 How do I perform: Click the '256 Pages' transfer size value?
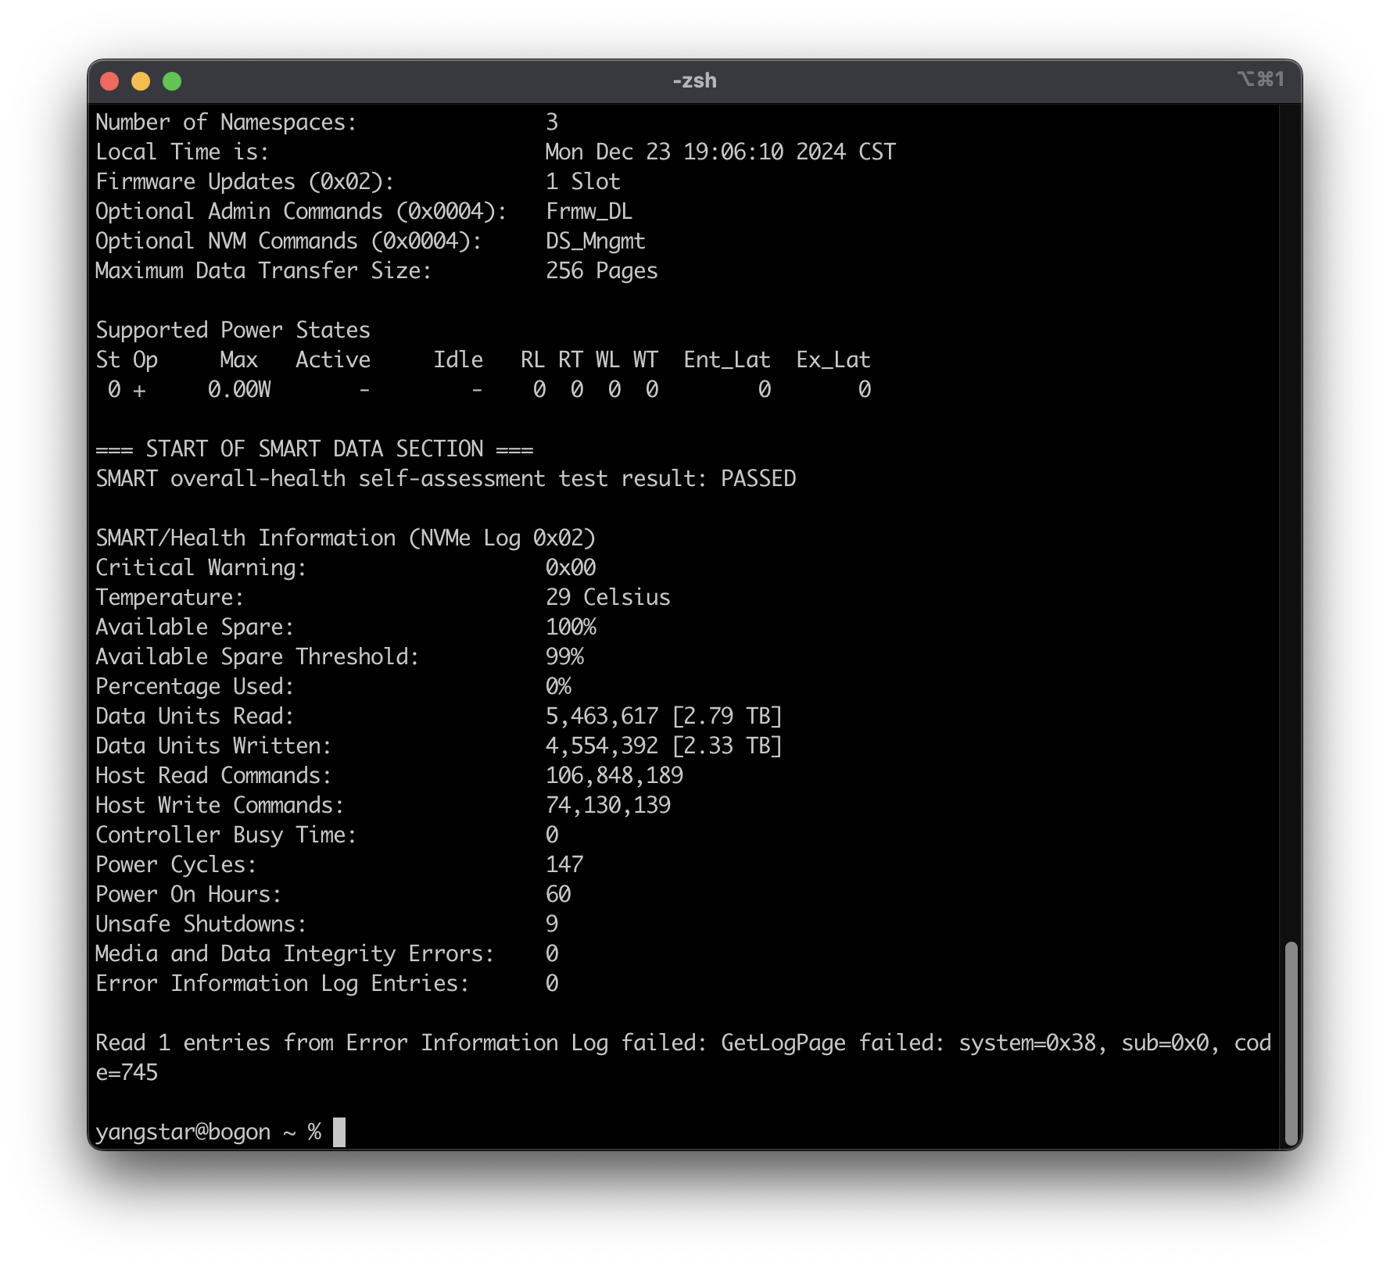tap(601, 270)
